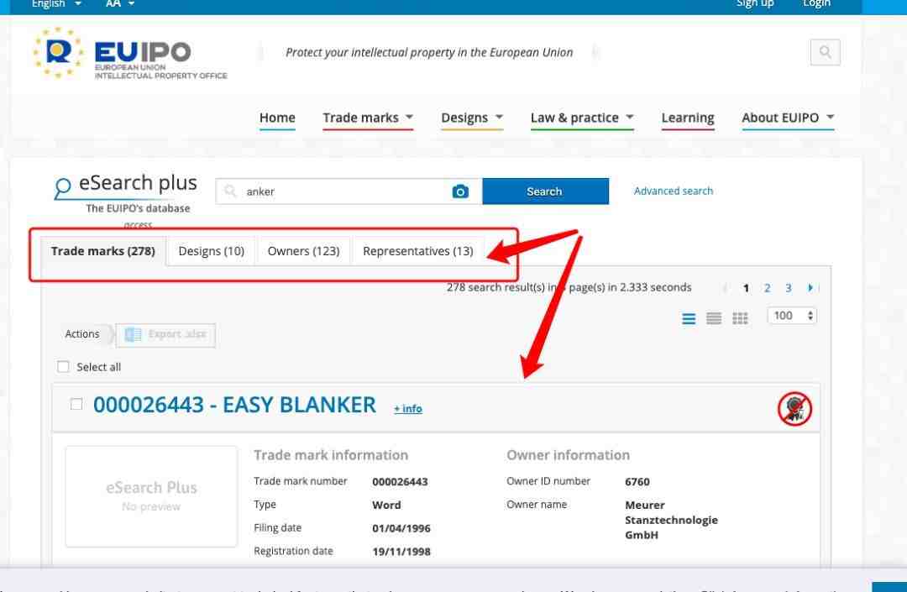
Task: Tick the checkbox beside 000026443 EASY BLANKER
Action: tap(76, 404)
